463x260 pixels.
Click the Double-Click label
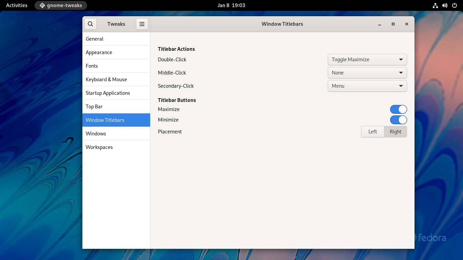point(172,60)
